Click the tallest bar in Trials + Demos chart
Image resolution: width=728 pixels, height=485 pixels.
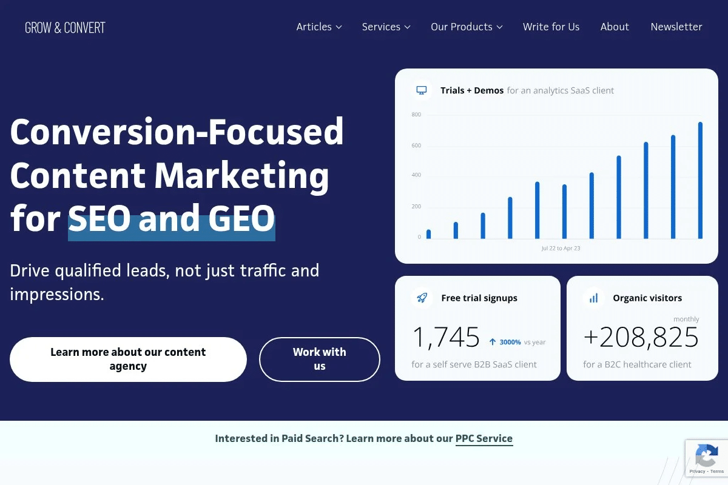[700, 180]
